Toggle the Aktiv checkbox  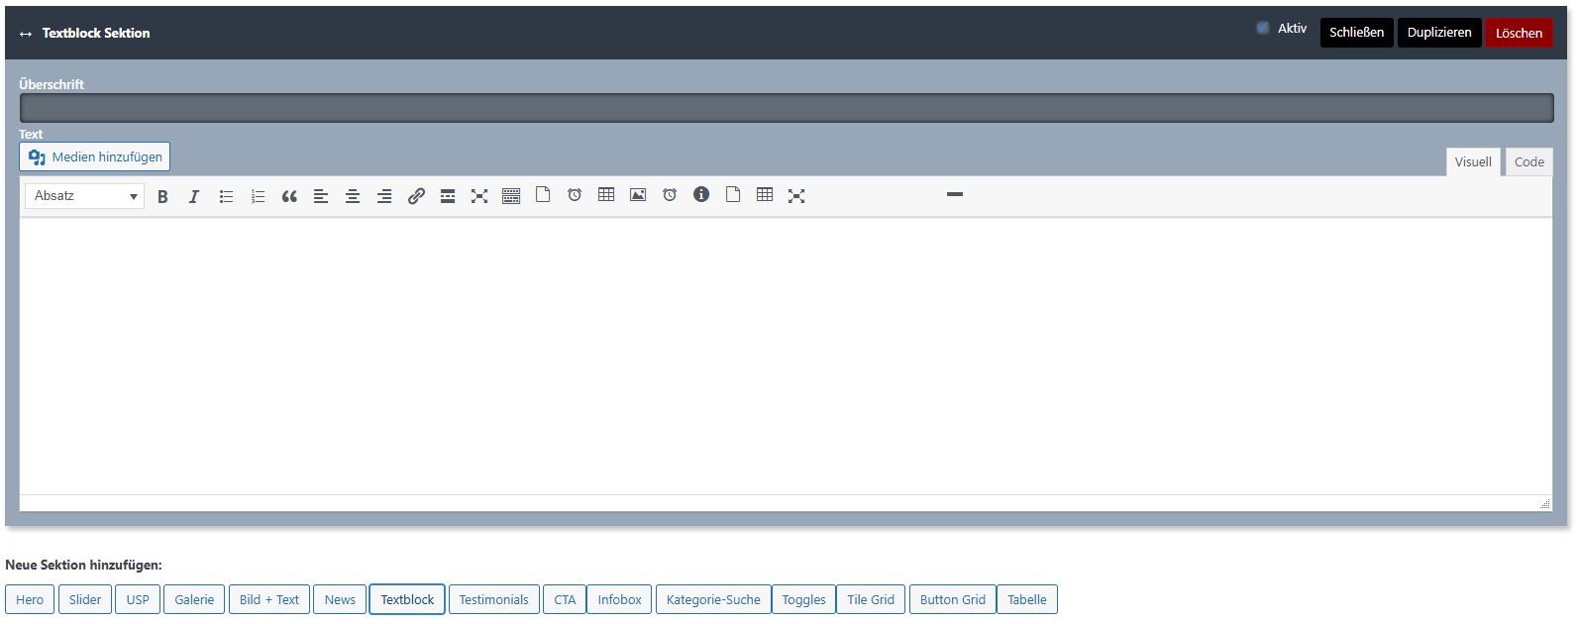pyautogui.click(x=1263, y=29)
